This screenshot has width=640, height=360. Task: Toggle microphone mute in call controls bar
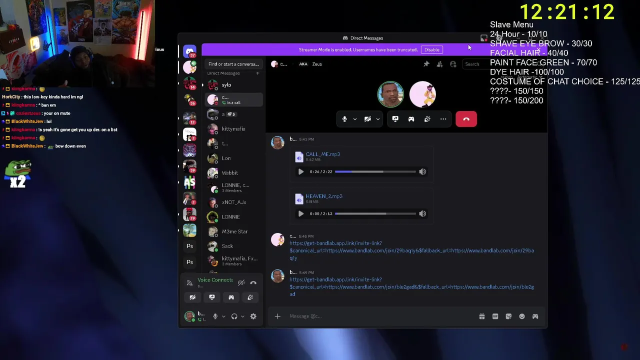[x=344, y=119]
